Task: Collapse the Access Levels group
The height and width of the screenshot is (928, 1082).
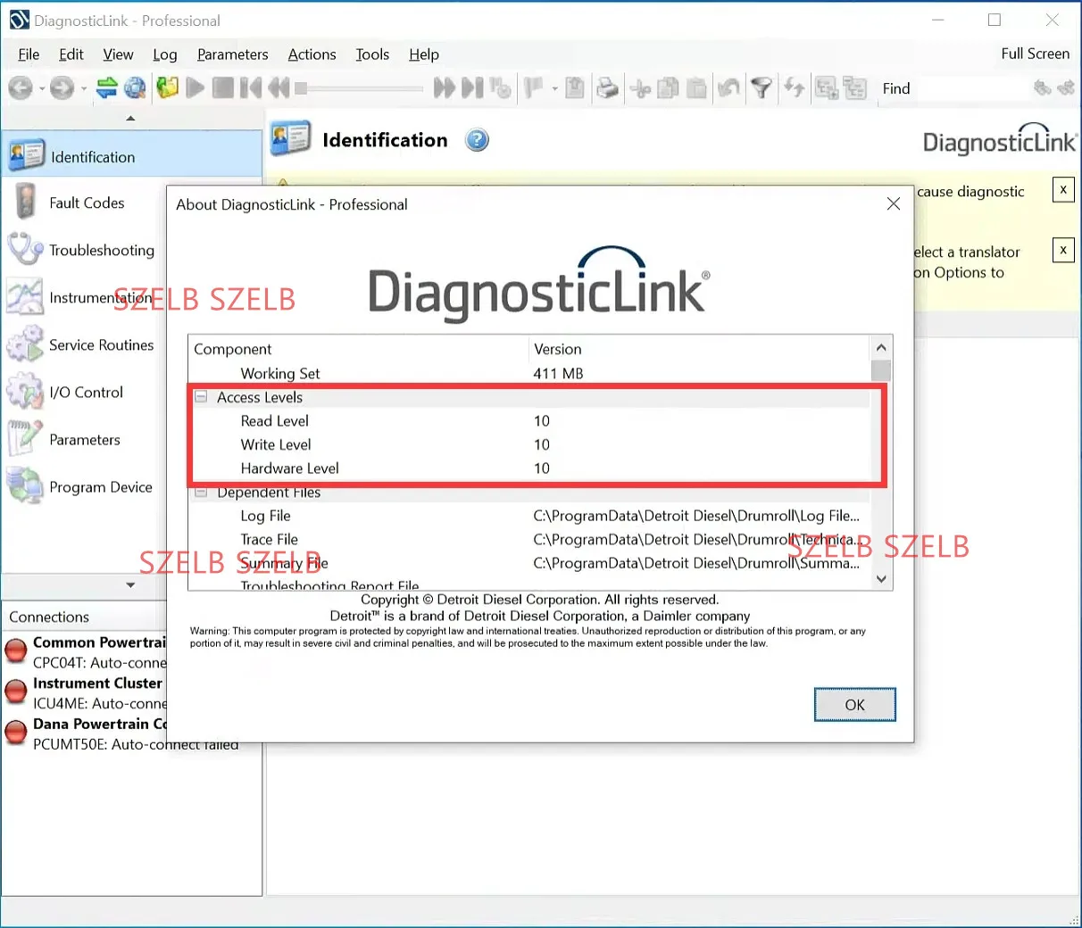Action: tap(201, 397)
